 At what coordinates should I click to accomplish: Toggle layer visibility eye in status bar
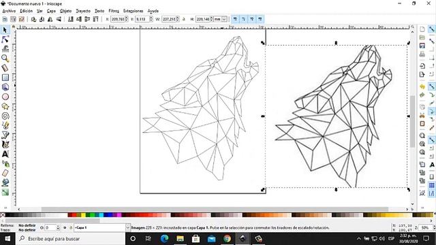click(x=65, y=227)
